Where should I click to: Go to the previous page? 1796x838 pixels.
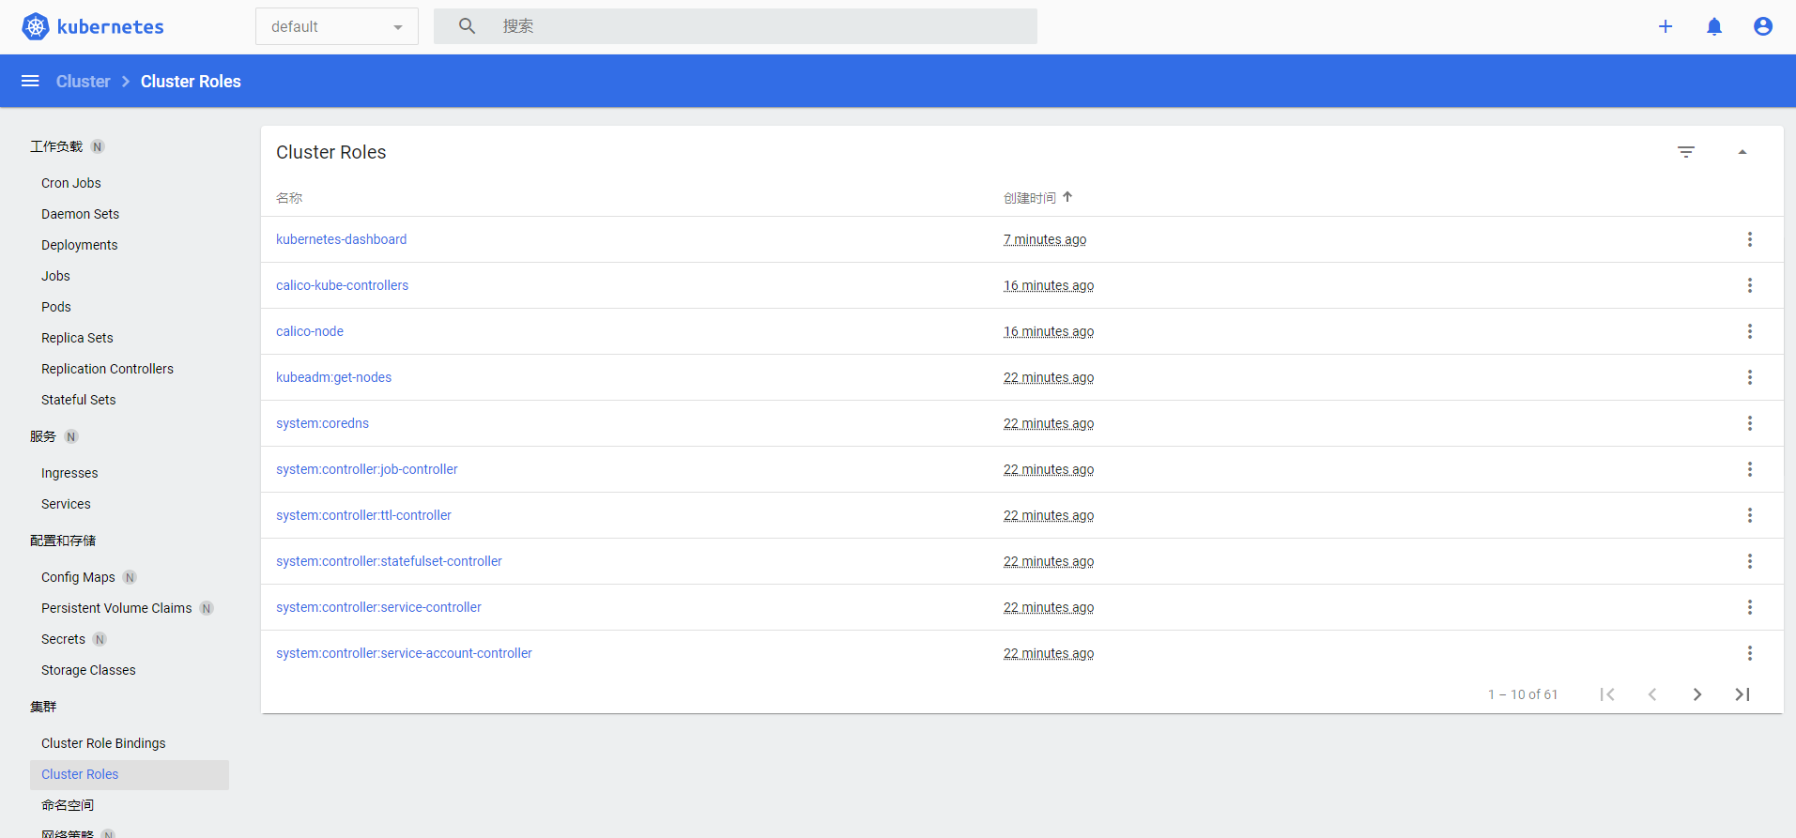(1652, 694)
